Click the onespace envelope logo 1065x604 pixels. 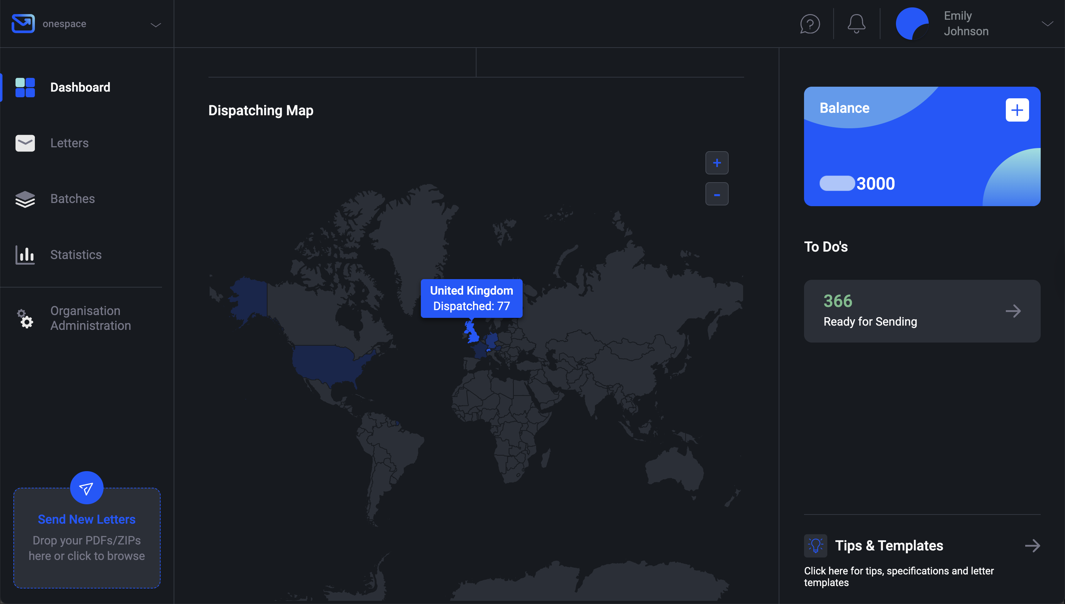(x=23, y=23)
